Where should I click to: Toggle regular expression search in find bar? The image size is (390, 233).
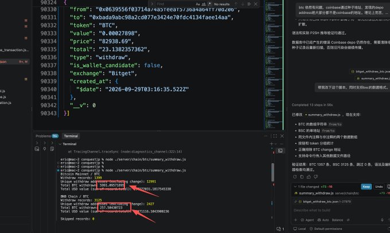(x=209, y=4)
